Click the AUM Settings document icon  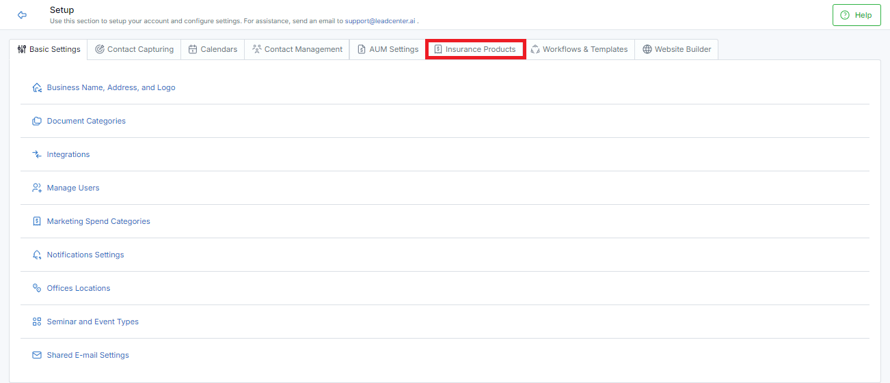point(362,49)
